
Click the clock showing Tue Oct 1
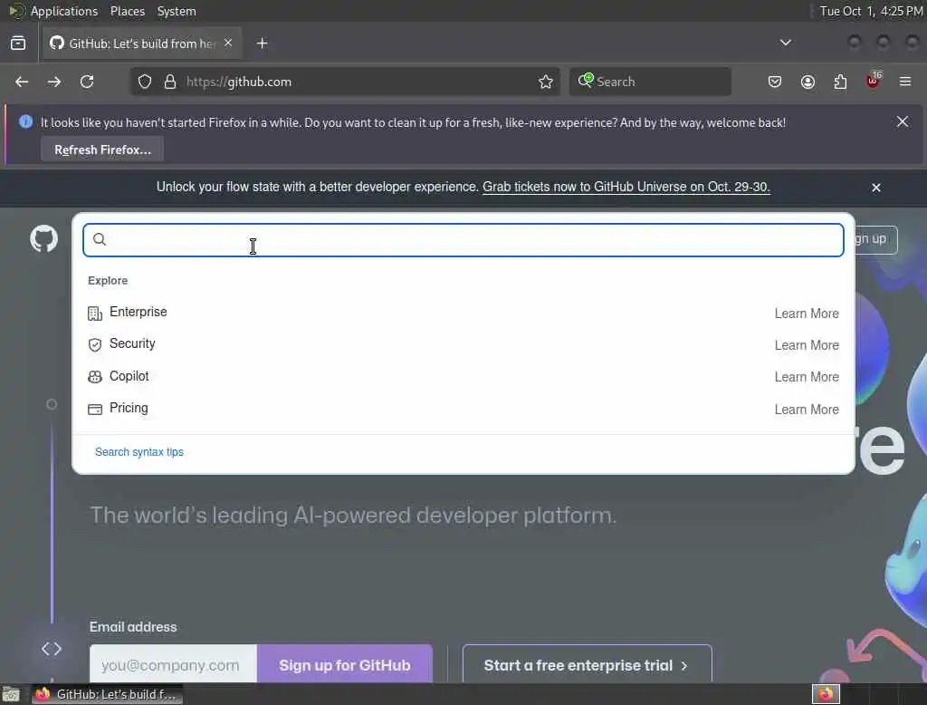pos(870,11)
